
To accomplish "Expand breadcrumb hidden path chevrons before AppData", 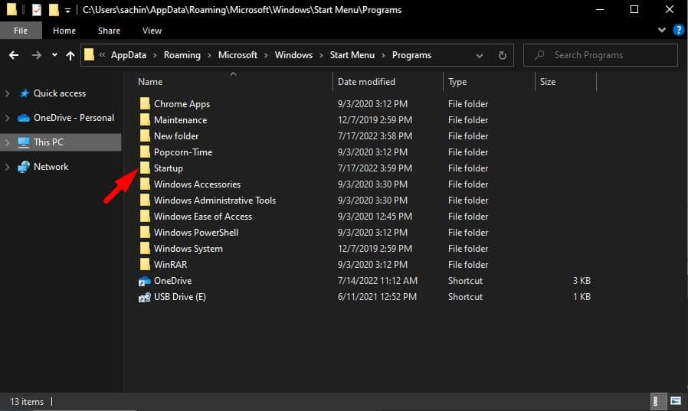I will 102,55.
